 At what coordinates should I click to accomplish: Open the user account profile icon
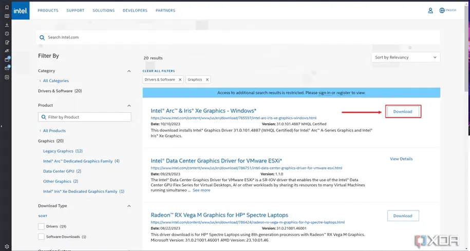(x=430, y=10)
